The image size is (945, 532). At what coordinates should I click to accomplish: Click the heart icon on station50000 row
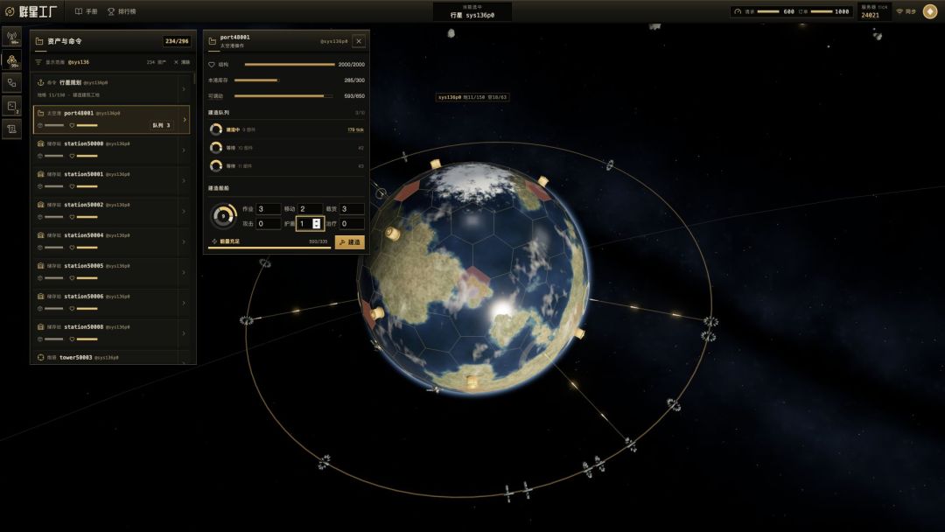(x=72, y=156)
